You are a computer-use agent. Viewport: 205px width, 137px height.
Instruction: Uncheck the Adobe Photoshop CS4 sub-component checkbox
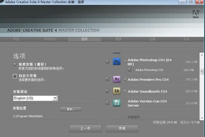129,70
